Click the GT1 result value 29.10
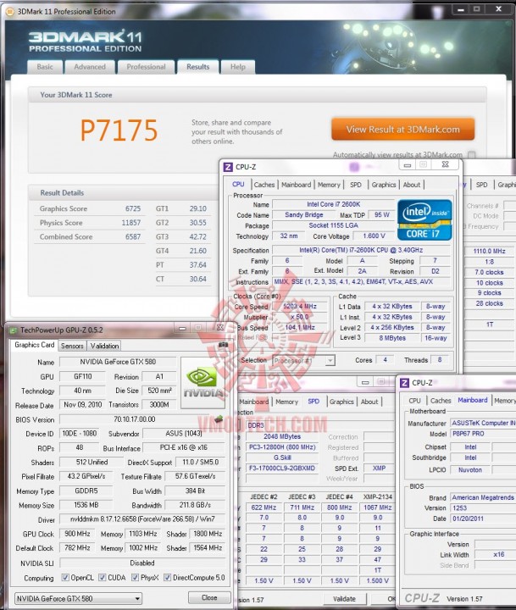 coord(197,209)
